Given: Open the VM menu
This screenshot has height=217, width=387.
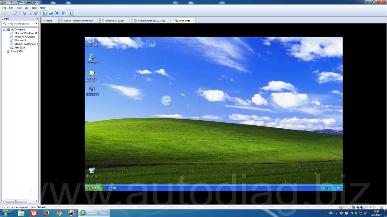Looking at the screenshot, I should (x=27, y=8).
